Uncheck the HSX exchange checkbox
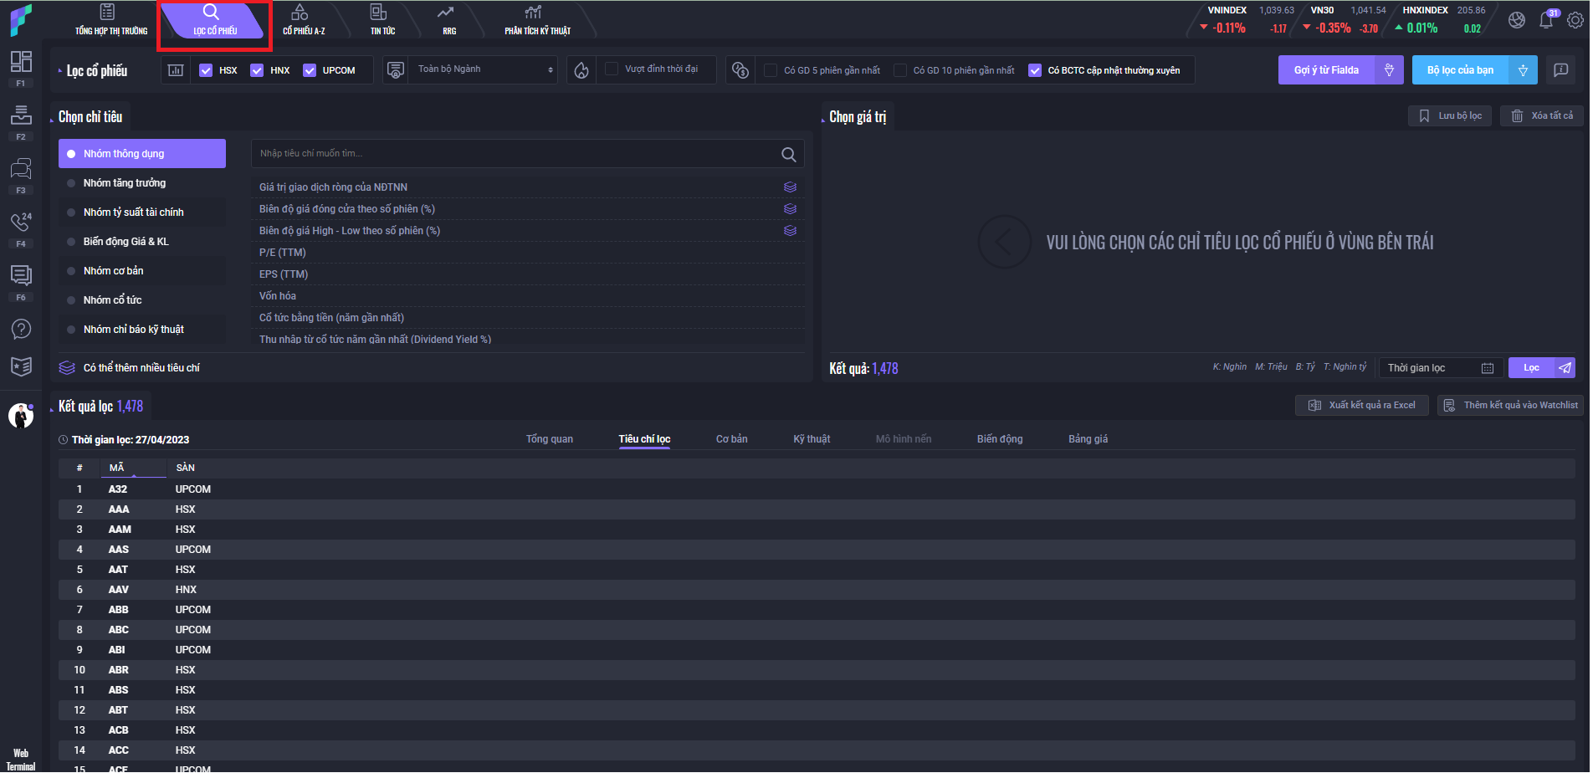Viewport: 1593px width, 773px height. click(206, 70)
